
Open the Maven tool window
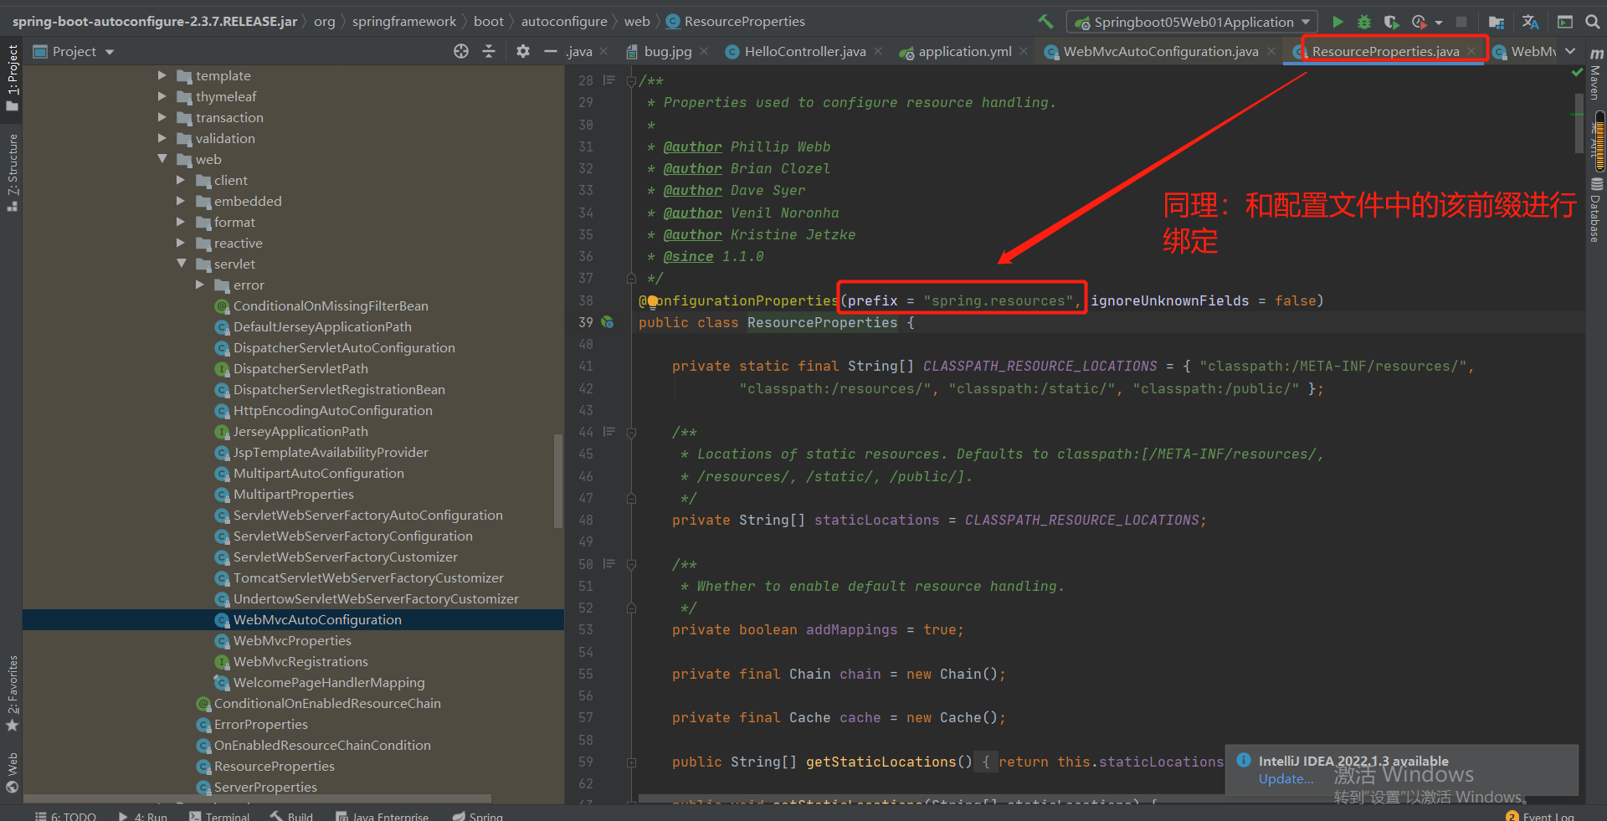(x=1595, y=74)
